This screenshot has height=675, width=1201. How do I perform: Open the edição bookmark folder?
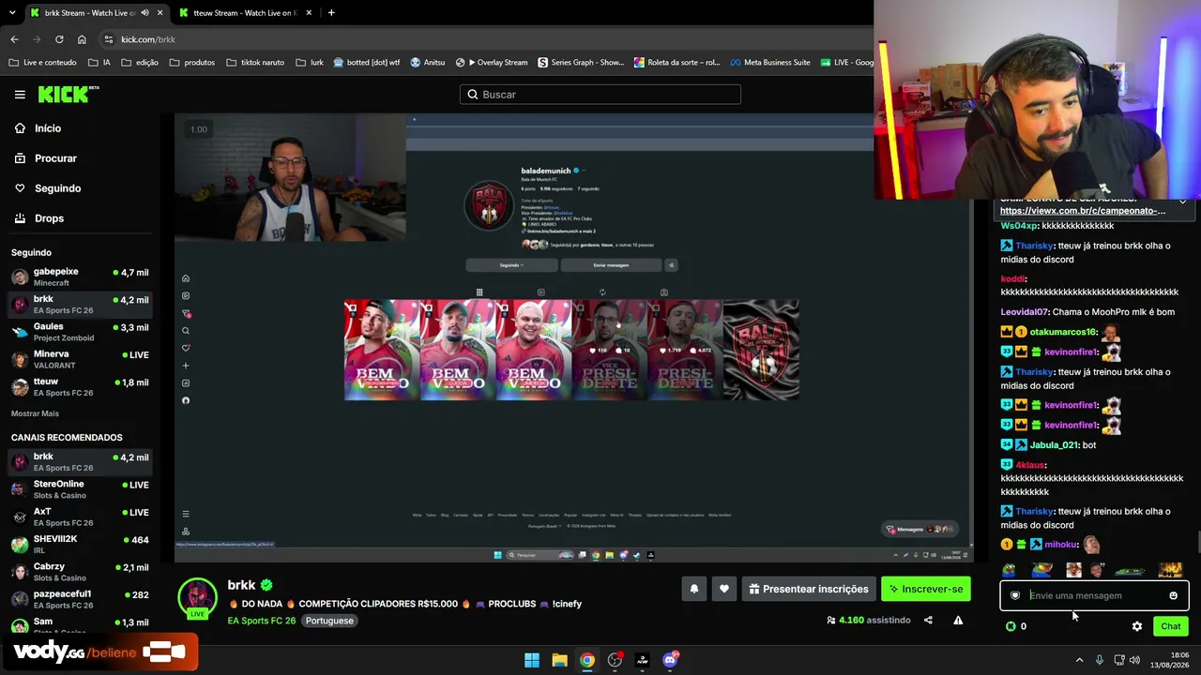140,63
